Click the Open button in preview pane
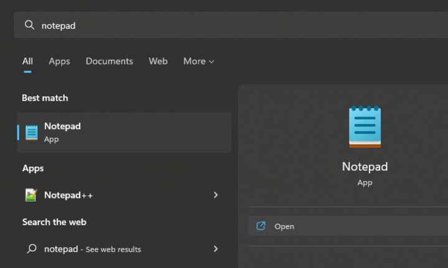The height and width of the screenshot is (268, 448). [x=348, y=226]
